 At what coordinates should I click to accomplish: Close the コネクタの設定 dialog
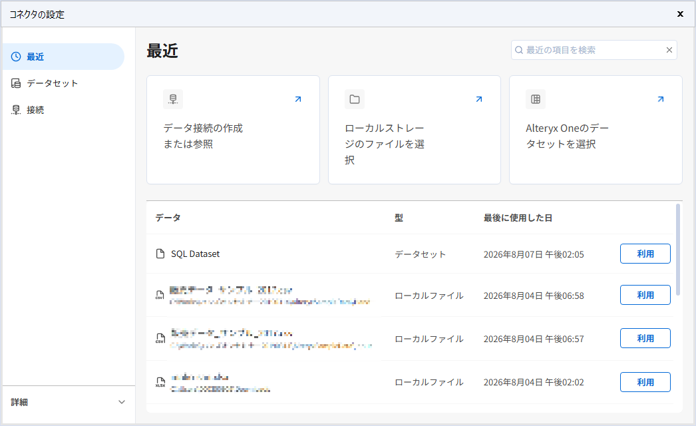680,14
